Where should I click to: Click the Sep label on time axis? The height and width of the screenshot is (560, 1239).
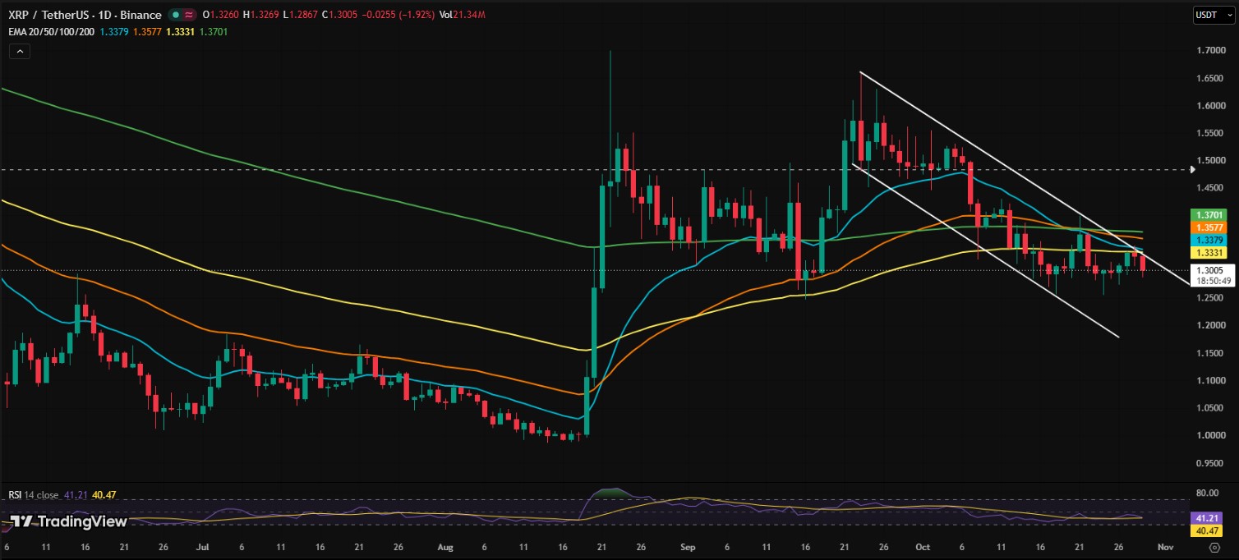(x=687, y=546)
